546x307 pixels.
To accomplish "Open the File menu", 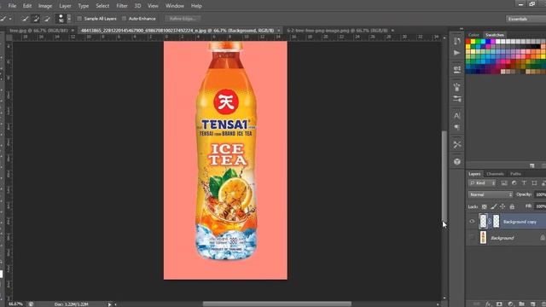I will pos(12,6).
